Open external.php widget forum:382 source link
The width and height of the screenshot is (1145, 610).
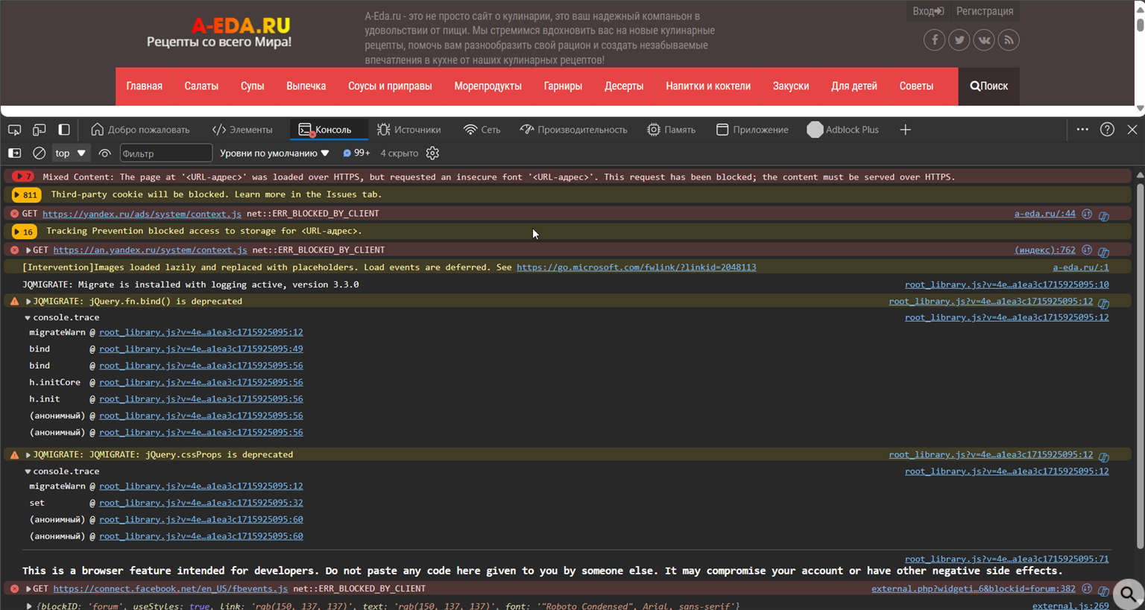pos(973,588)
